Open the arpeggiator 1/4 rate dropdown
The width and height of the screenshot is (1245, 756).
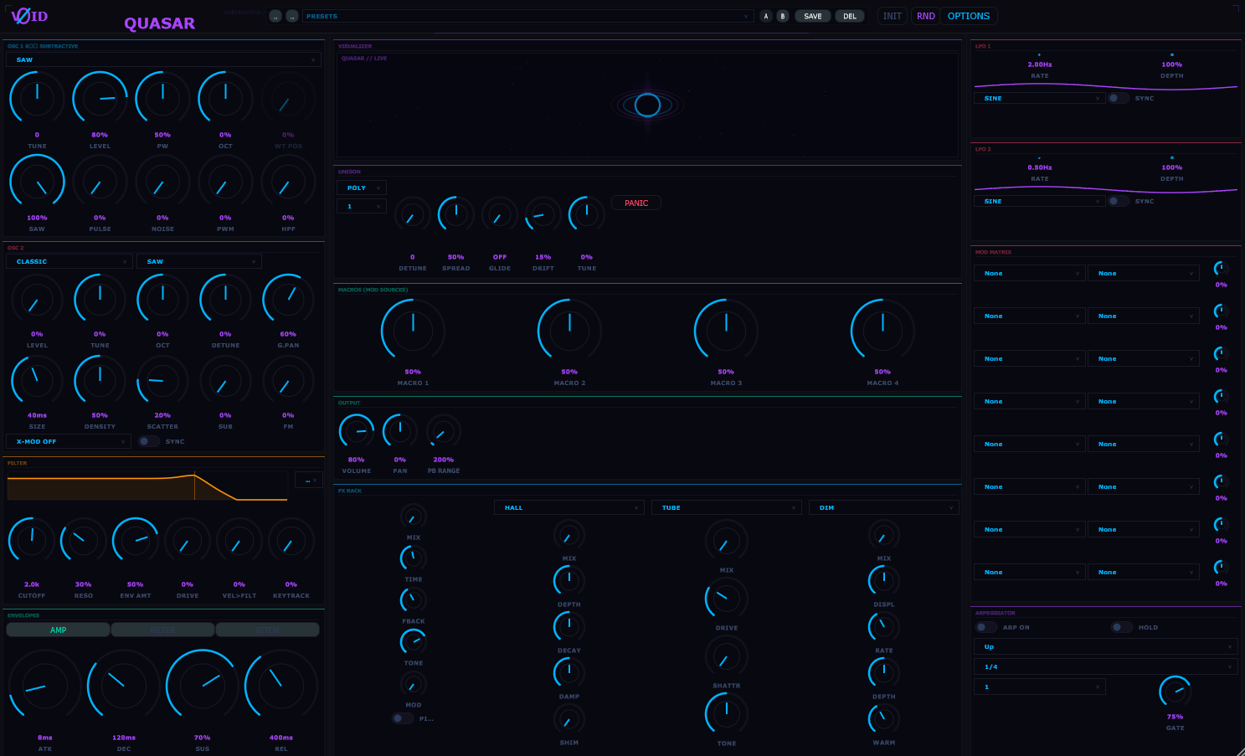(1105, 666)
